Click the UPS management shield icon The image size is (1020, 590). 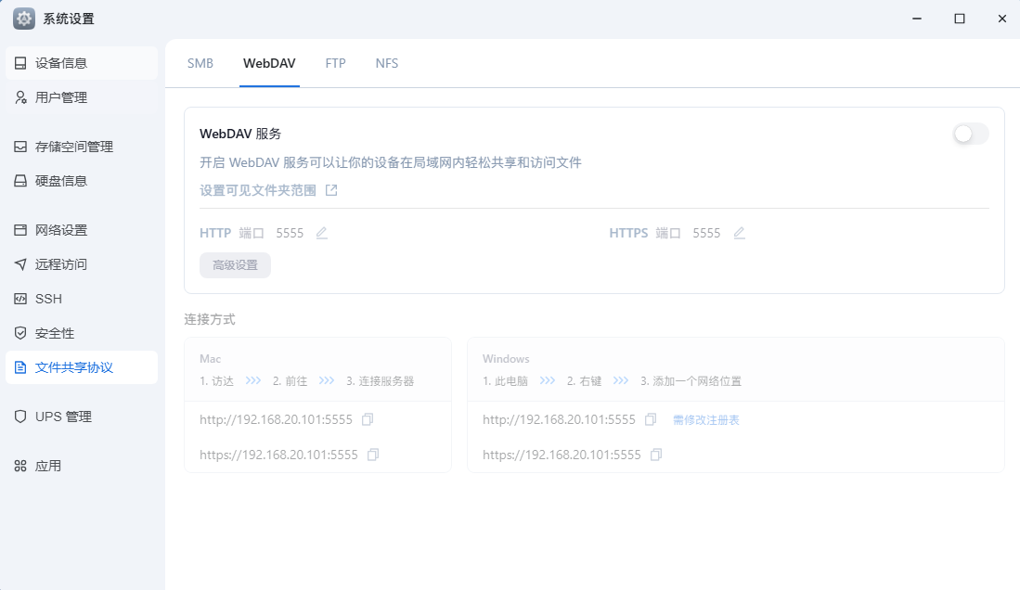pos(20,417)
